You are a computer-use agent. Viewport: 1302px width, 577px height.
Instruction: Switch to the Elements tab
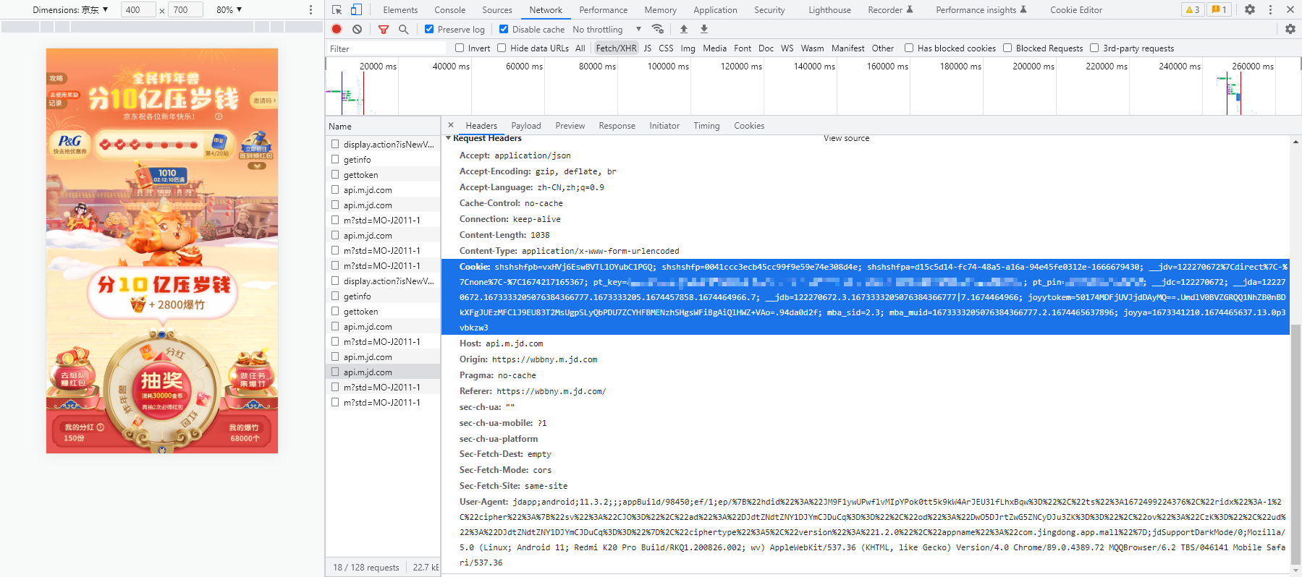(x=400, y=9)
